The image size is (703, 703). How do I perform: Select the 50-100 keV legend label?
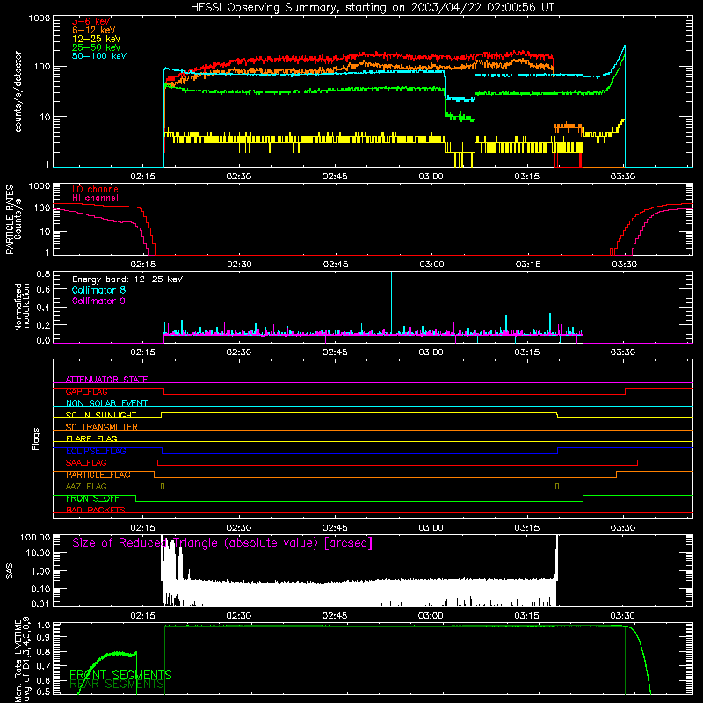tap(99, 55)
